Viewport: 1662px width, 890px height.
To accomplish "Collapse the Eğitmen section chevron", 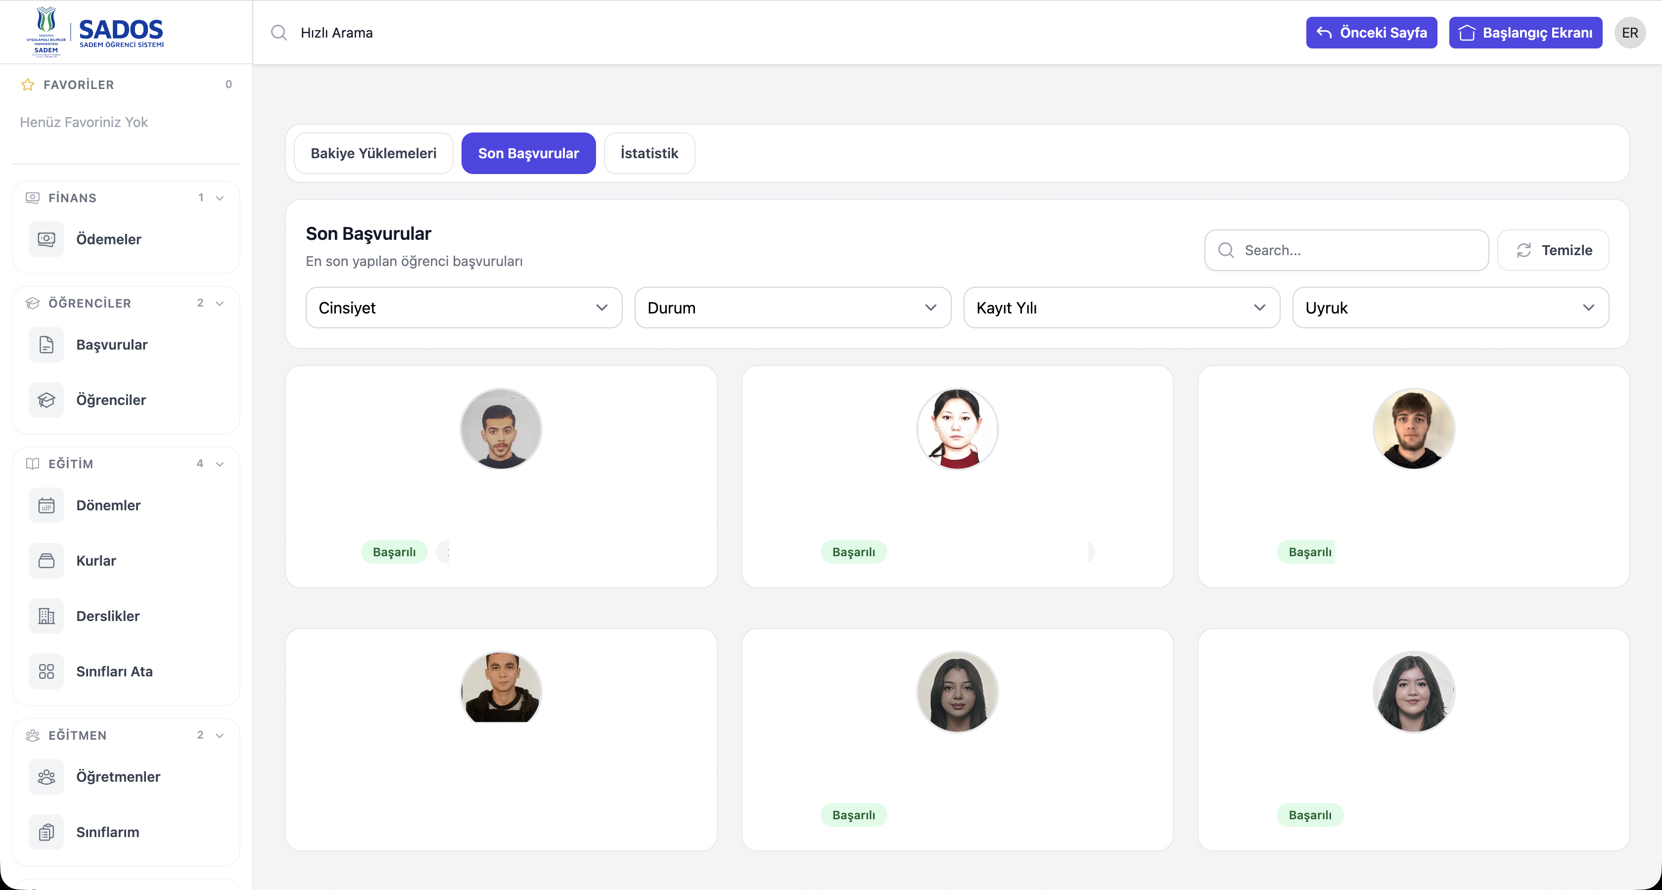I will [x=219, y=735].
